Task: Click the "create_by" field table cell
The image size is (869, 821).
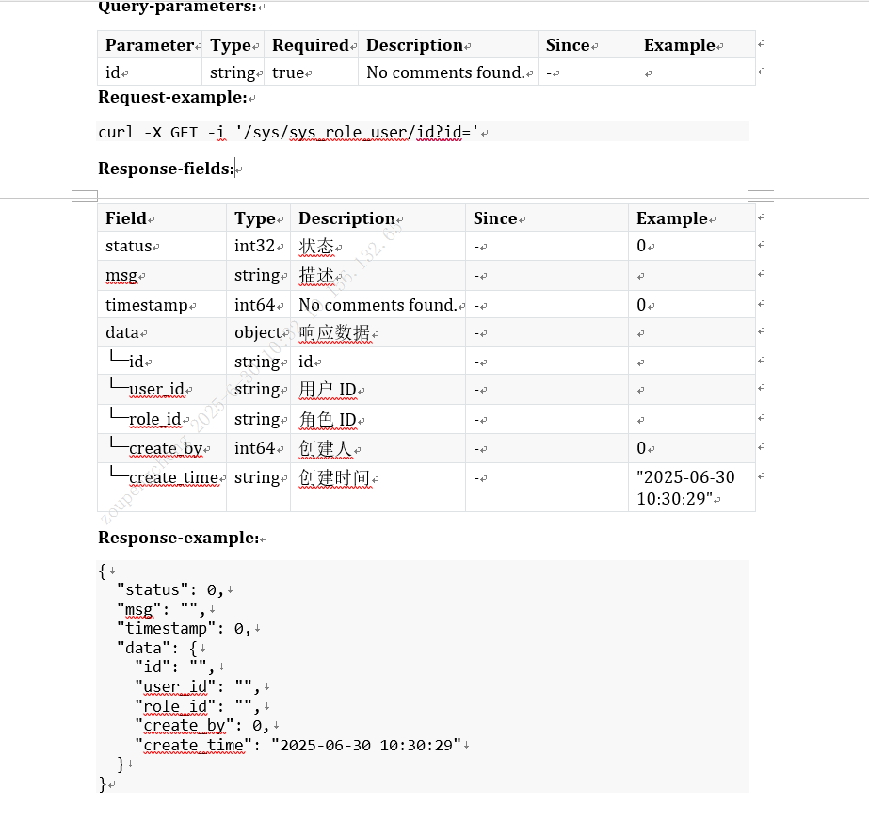Action: coord(165,448)
